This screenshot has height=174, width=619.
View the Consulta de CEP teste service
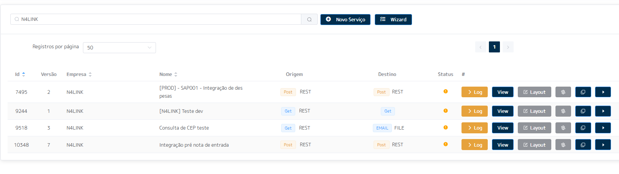[x=503, y=128]
